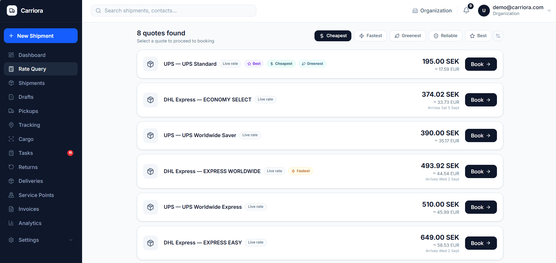Image resolution: width=556 pixels, height=263 pixels.
Task: Click the Best badge on UPS Standard
Action: (254, 64)
